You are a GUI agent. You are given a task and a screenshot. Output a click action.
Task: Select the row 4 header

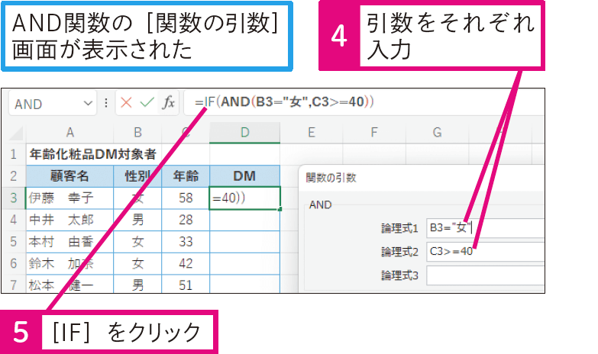[x=14, y=220]
